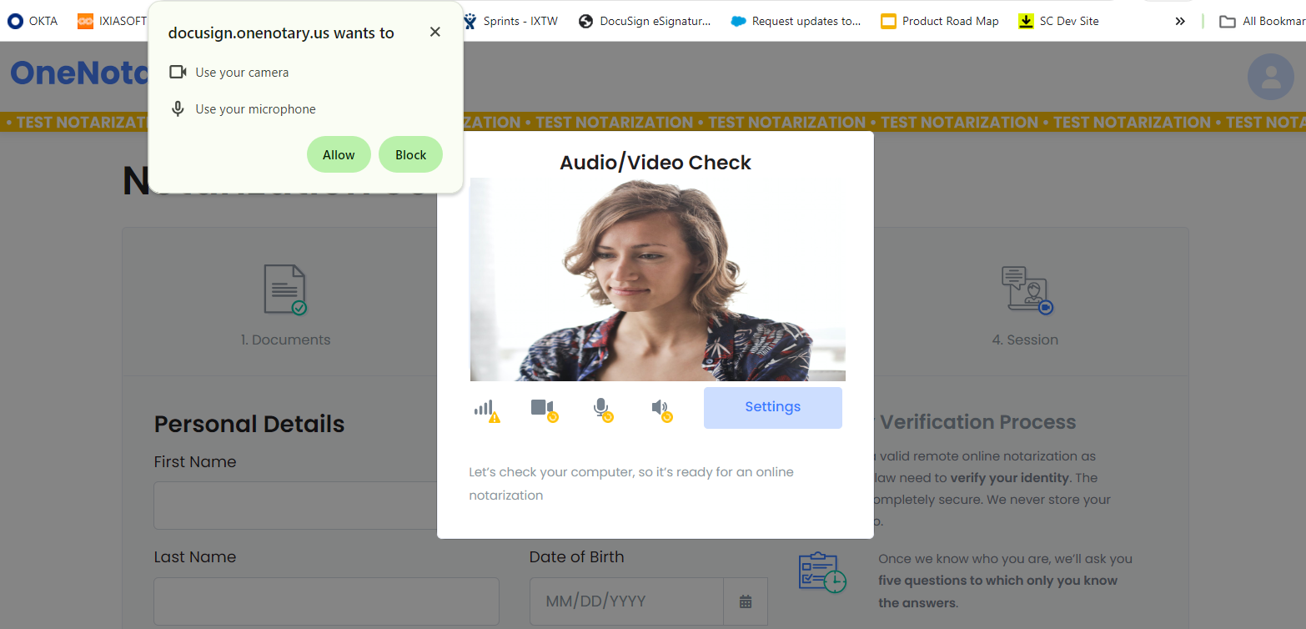1306x629 pixels.
Task: Click the microphone icon in the permission prompt
Action: pos(178,108)
